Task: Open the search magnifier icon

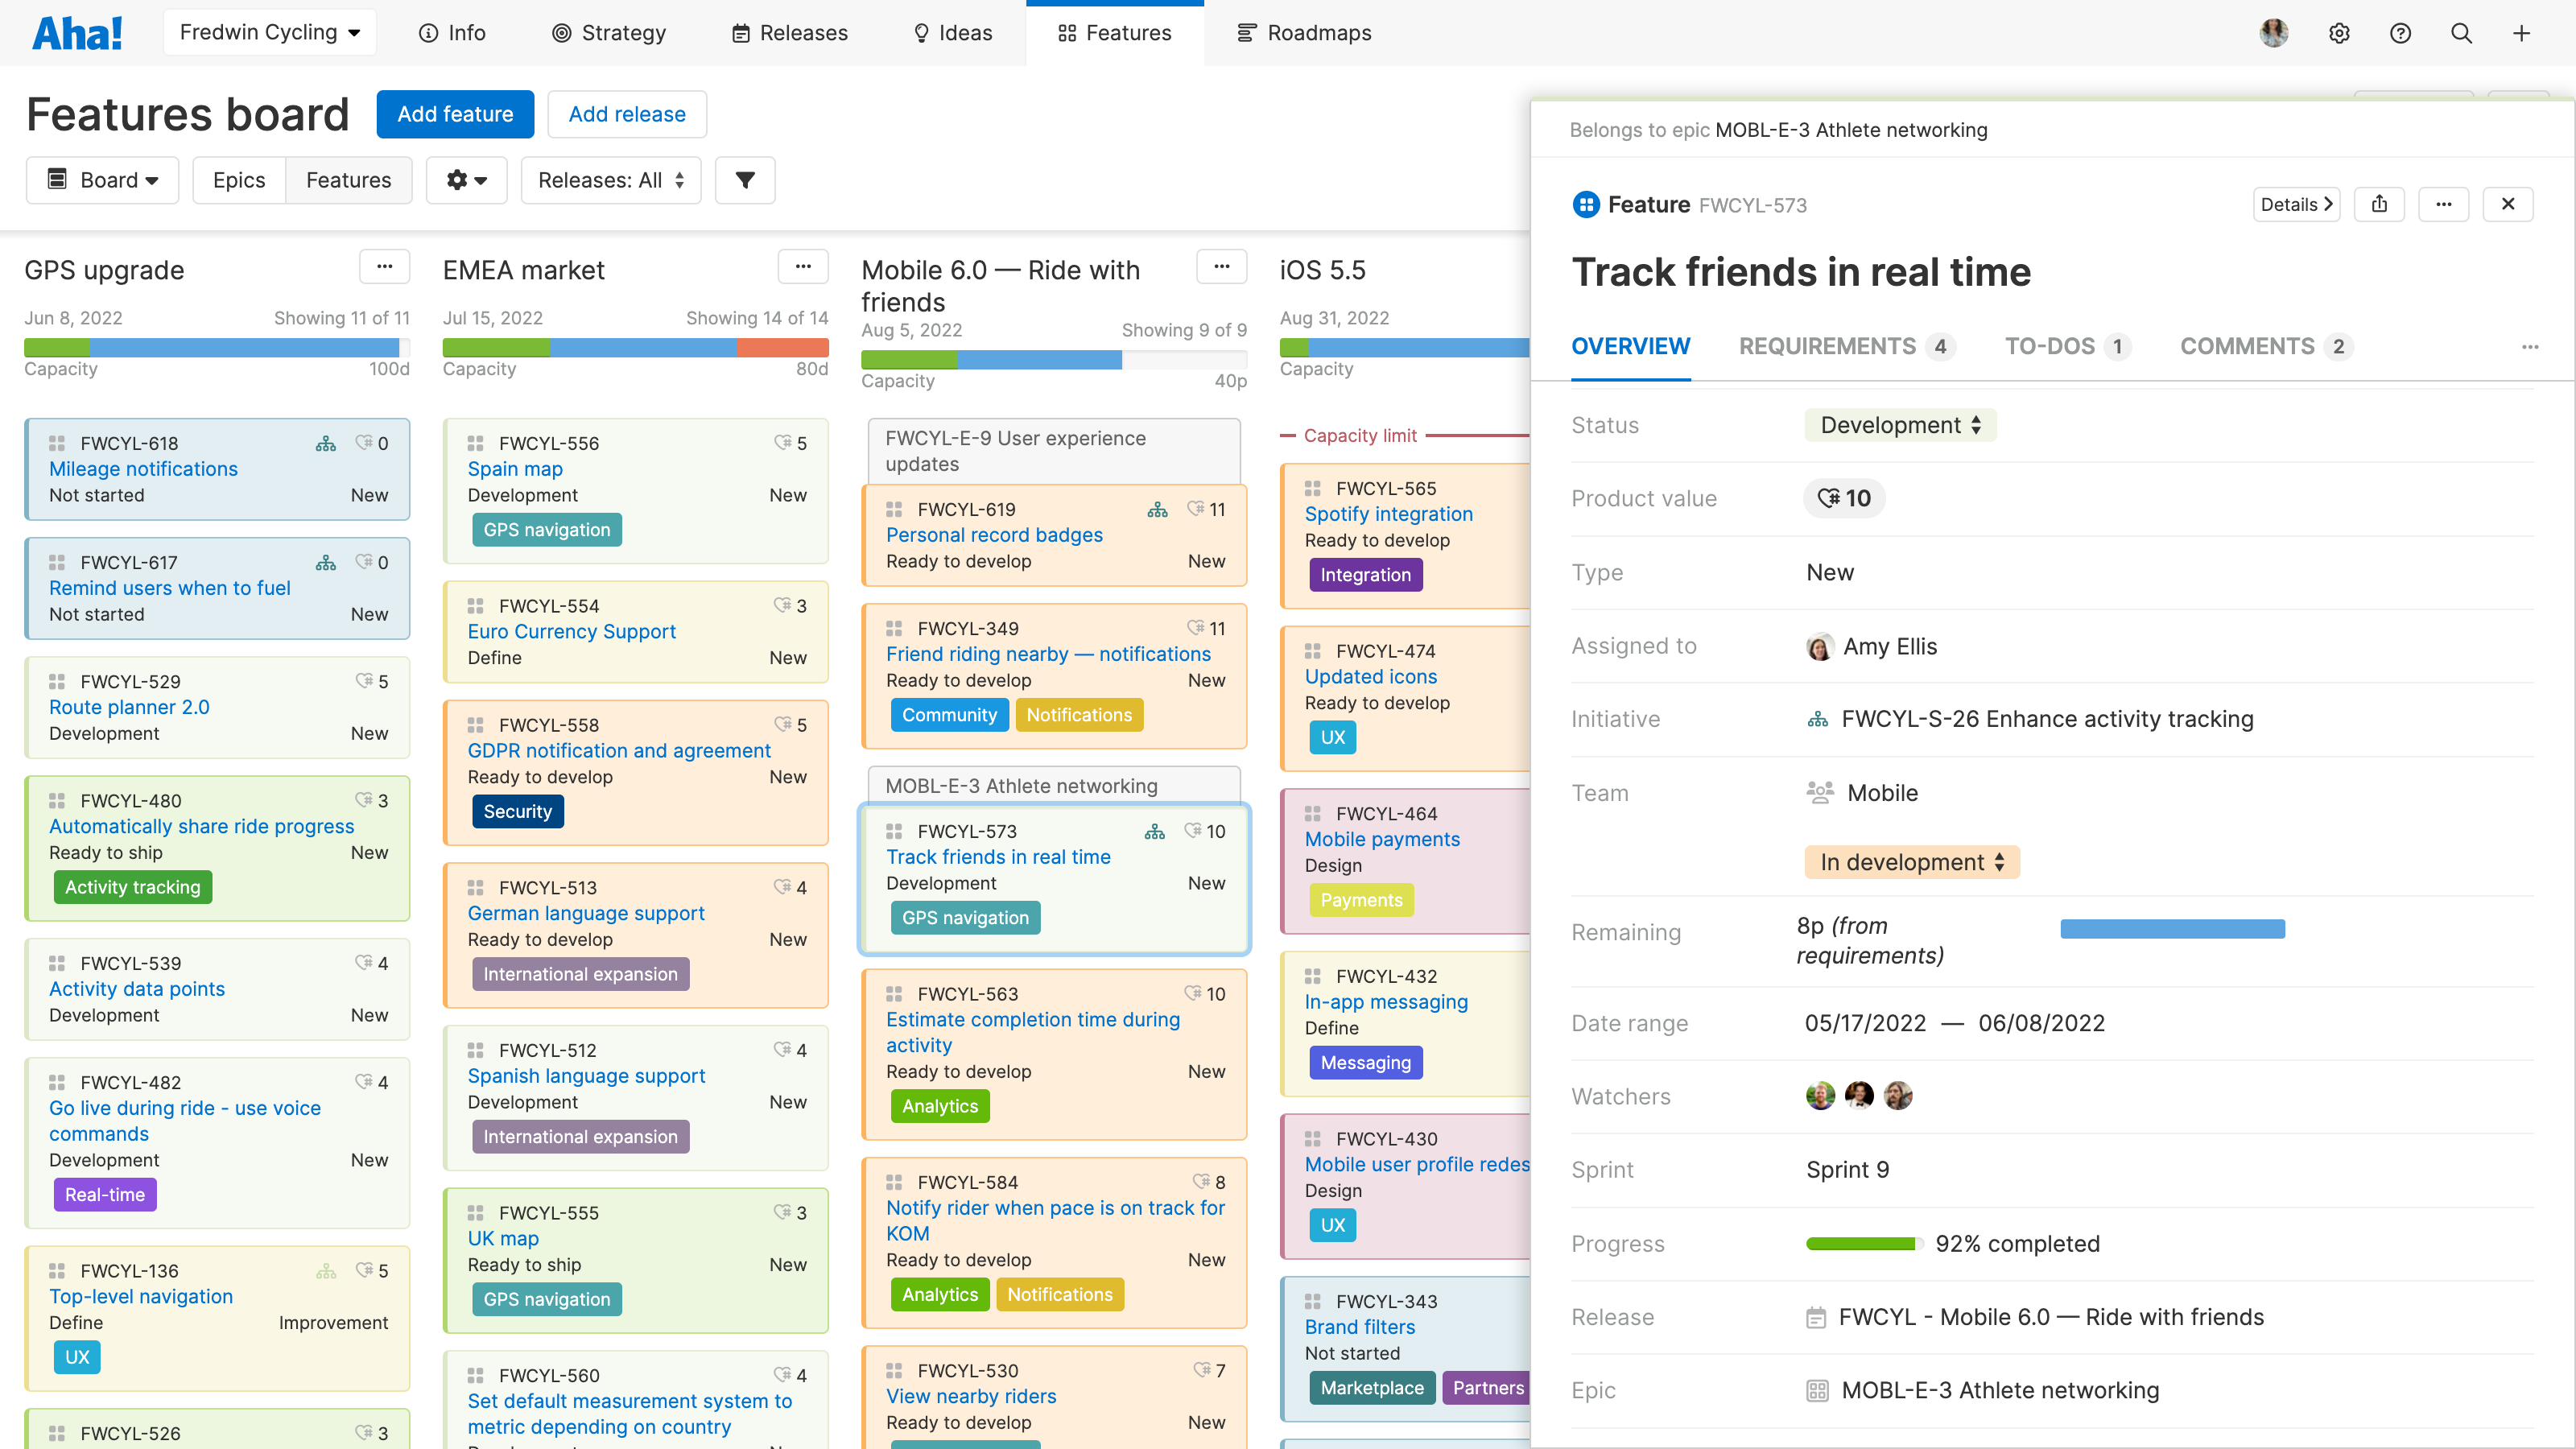Action: pyautogui.click(x=2461, y=33)
